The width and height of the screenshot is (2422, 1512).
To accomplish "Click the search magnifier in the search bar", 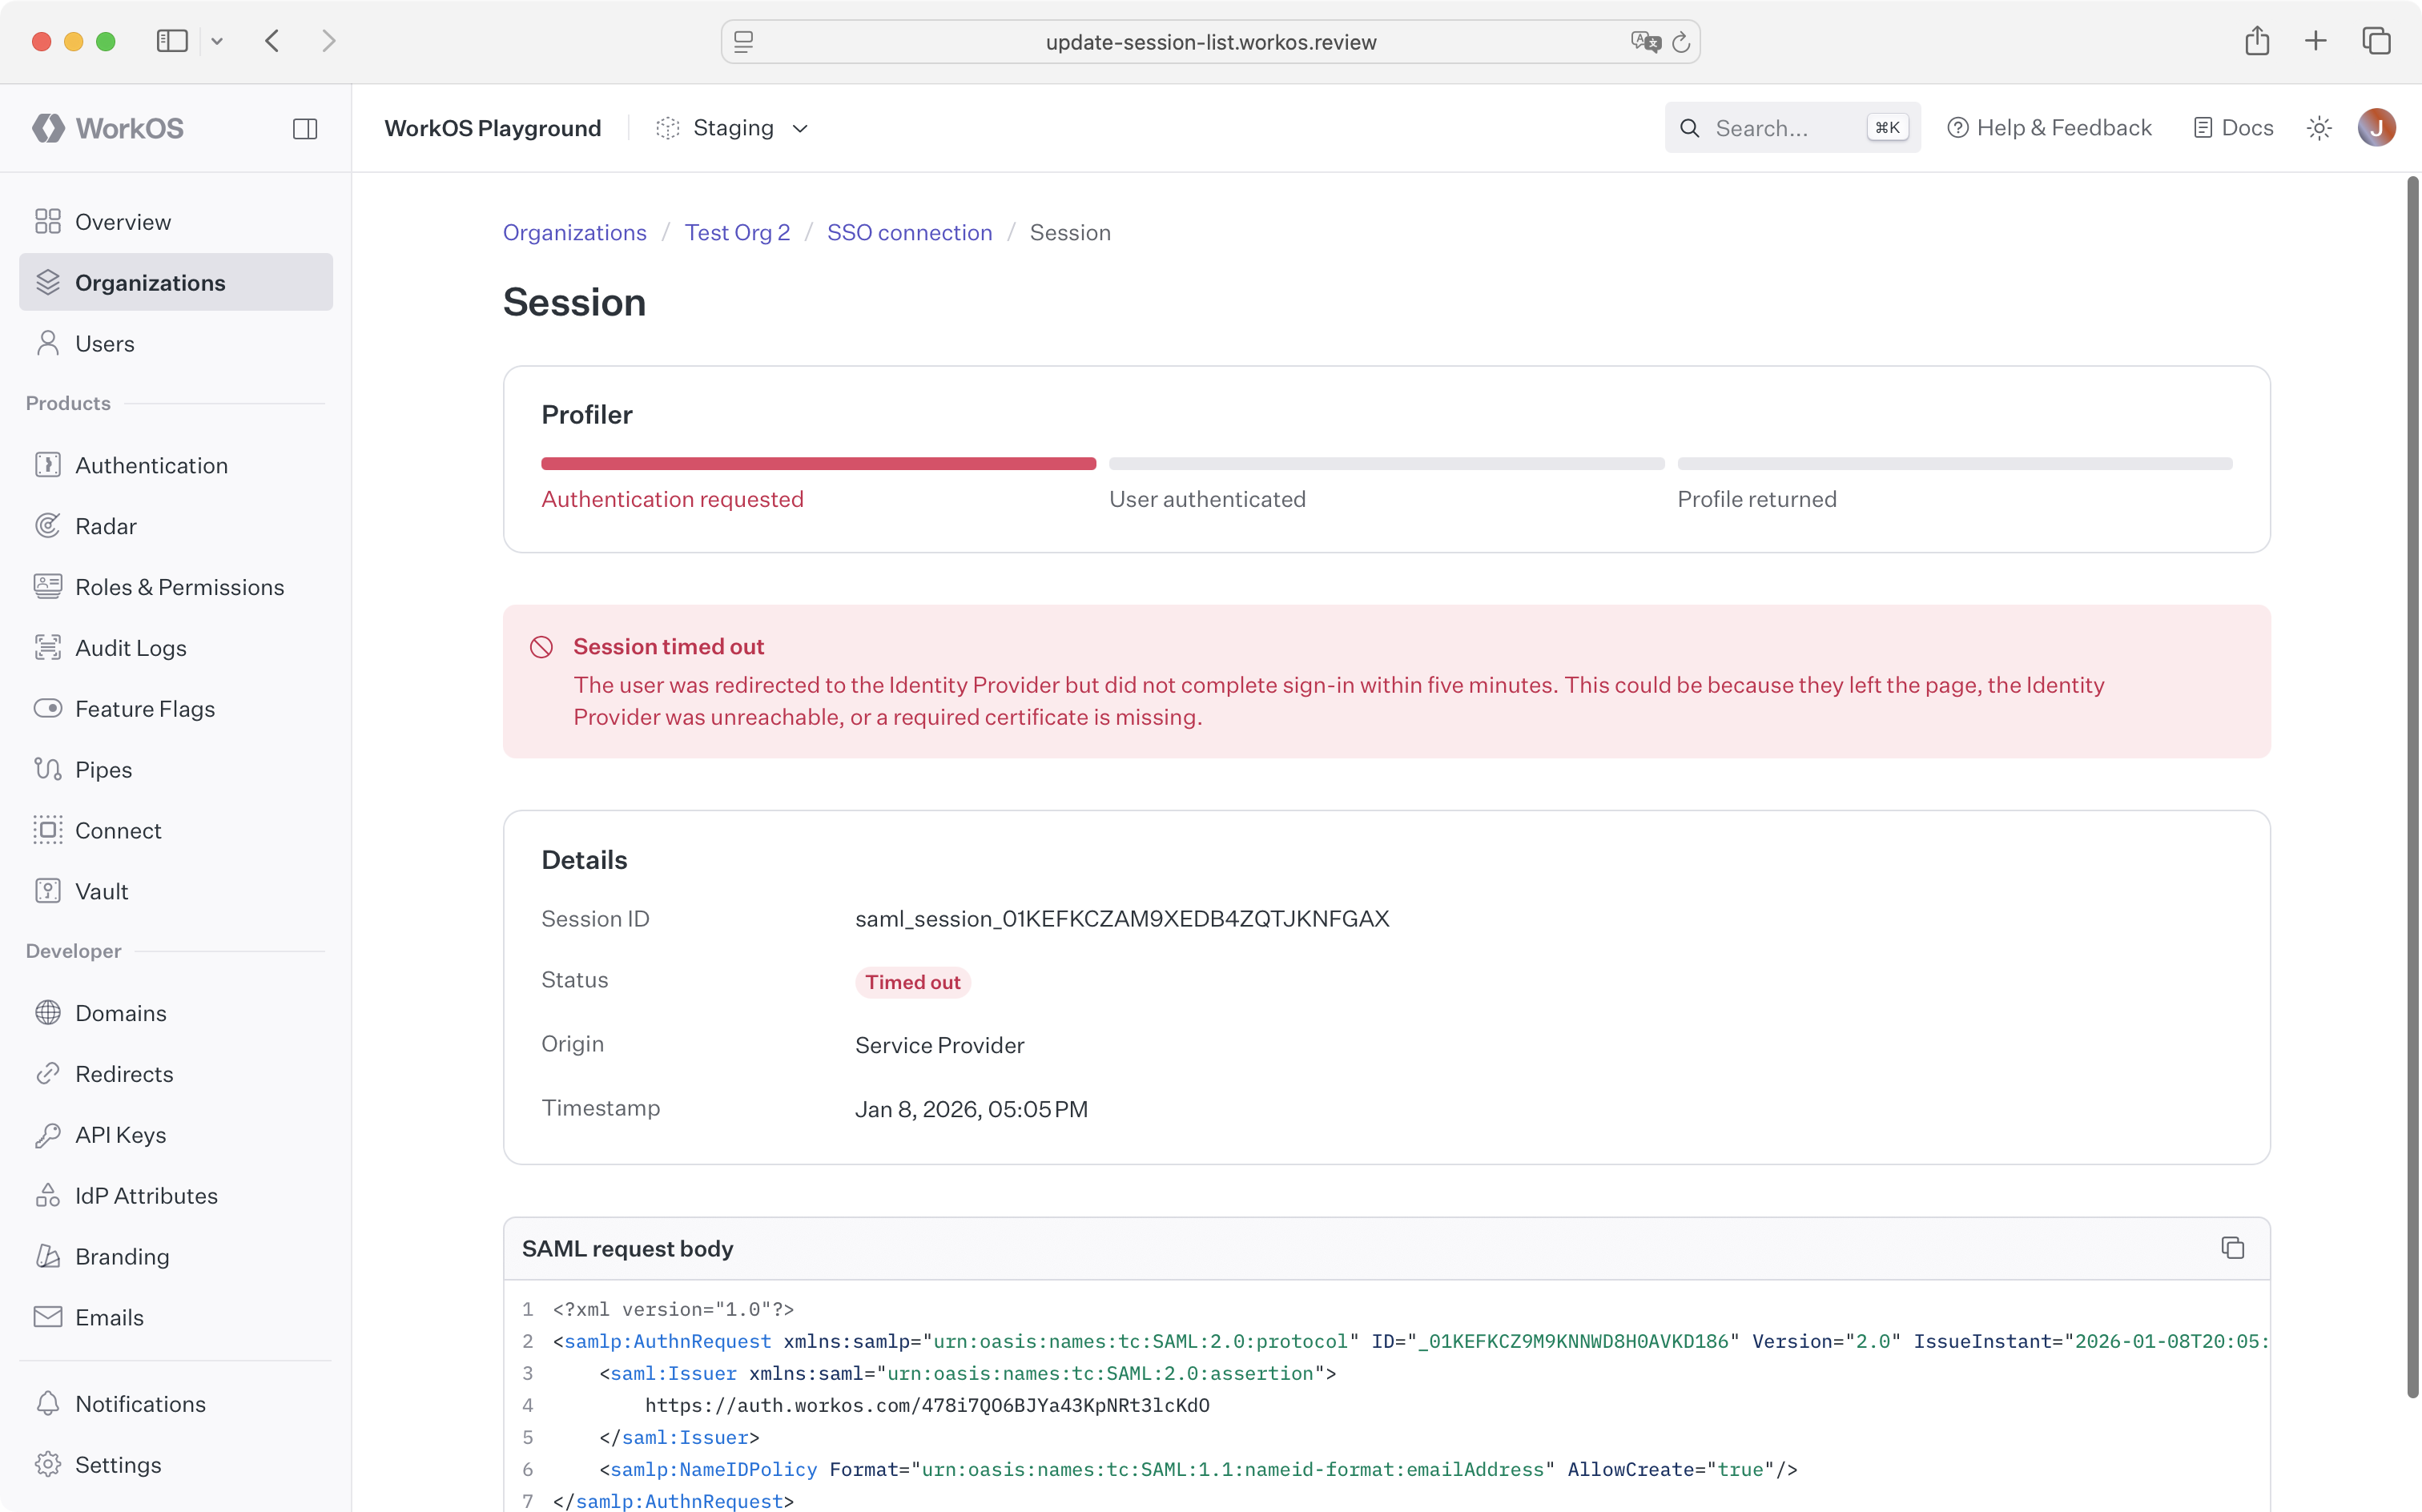I will click(1689, 127).
